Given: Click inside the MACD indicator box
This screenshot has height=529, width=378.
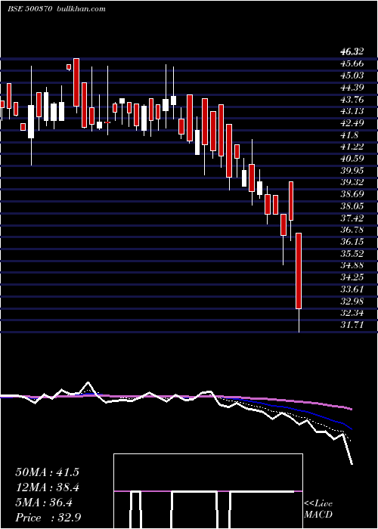Looking at the screenshot, I should [208, 491].
